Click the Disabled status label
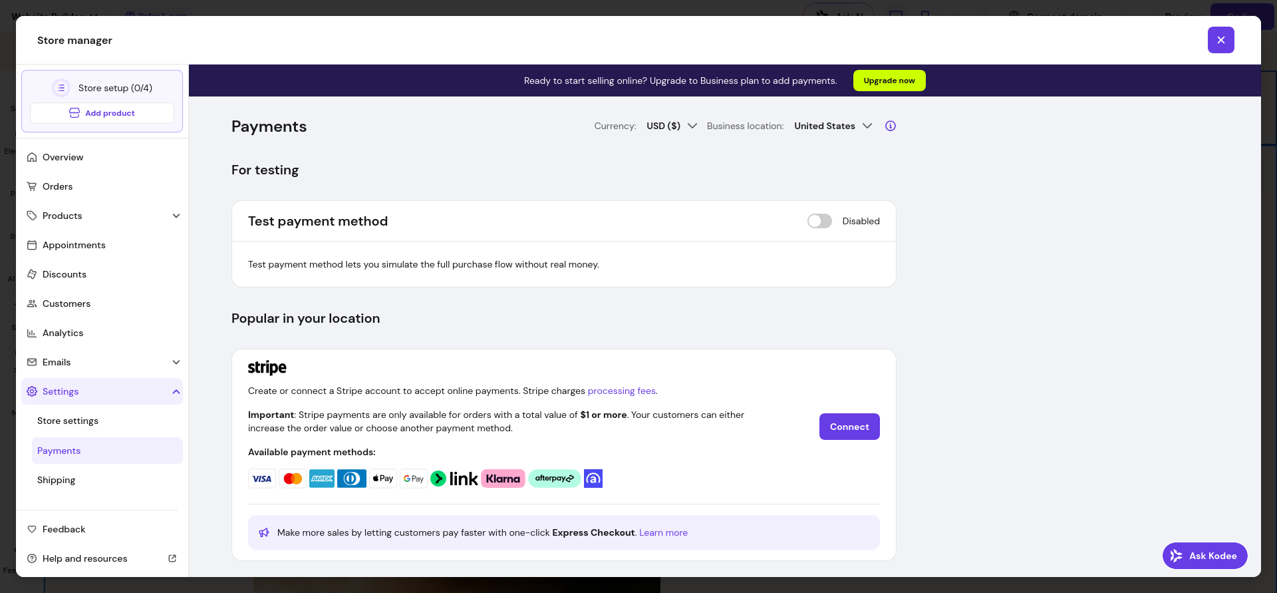1277x593 pixels. pyautogui.click(x=861, y=221)
